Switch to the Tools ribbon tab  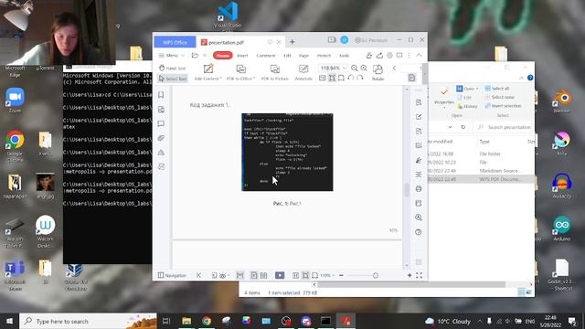(x=344, y=55)
